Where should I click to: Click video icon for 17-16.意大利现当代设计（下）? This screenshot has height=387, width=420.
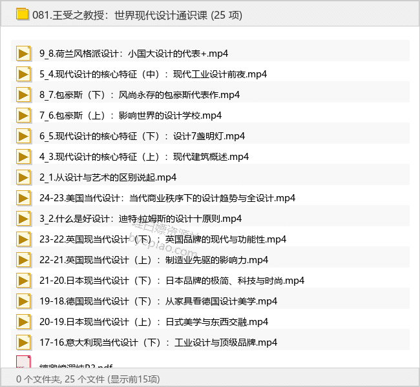[x=23, y=342]
